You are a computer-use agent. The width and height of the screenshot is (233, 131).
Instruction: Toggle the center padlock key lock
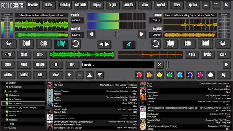pos(129,44)
